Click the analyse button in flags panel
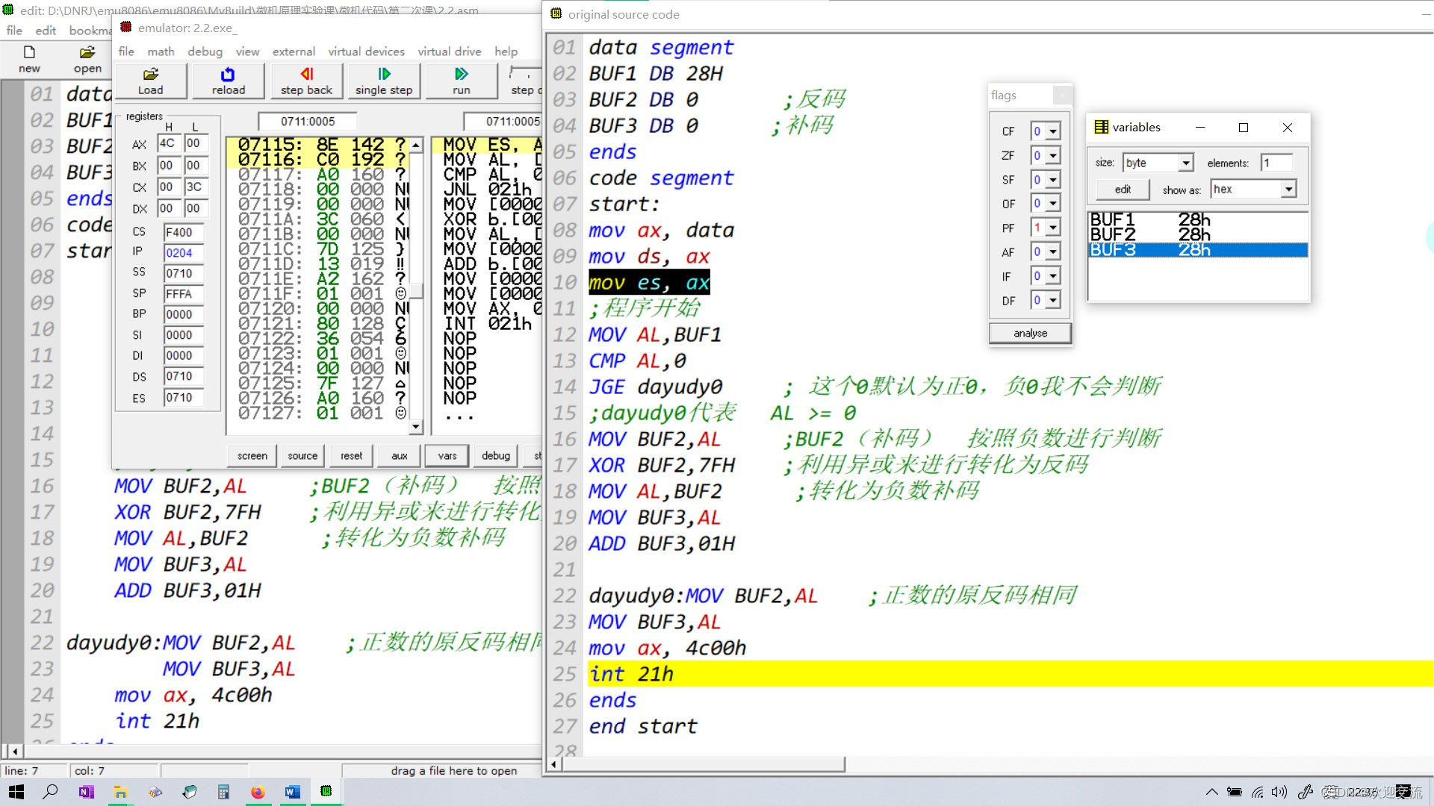The width and height of the screenshot is (1434, 806). (x=1030, y=333)
